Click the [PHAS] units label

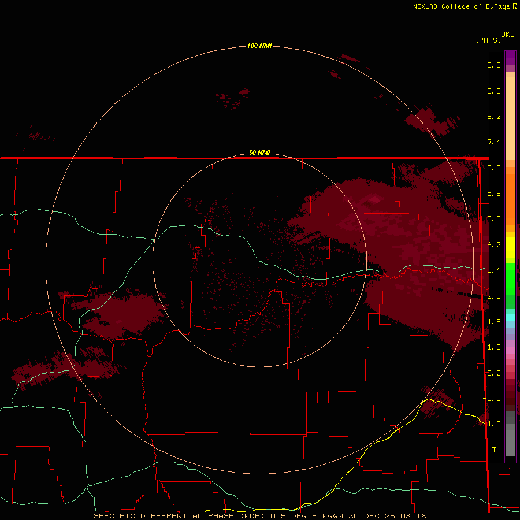[488, 40]
